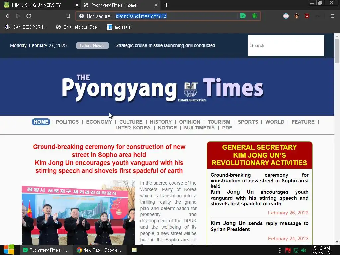Open the NOTICE section
The width and height of the screenshot is (340, 255).
coord(167,128)
